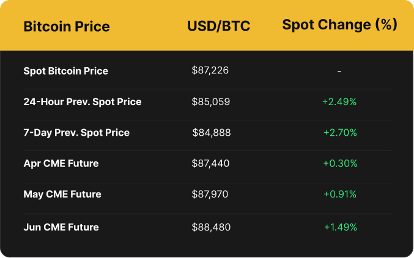Click the Spot Change (%) header
Viewport: 414px width, 258px height.
click(x=339, y=25)
